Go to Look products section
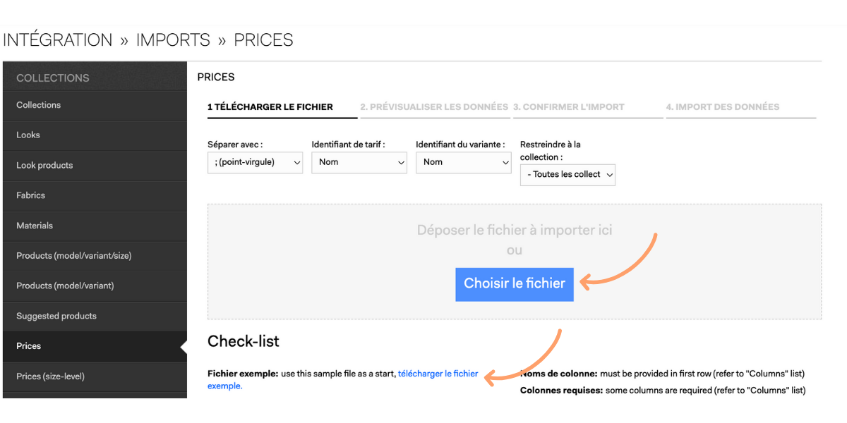 [95, 166]
